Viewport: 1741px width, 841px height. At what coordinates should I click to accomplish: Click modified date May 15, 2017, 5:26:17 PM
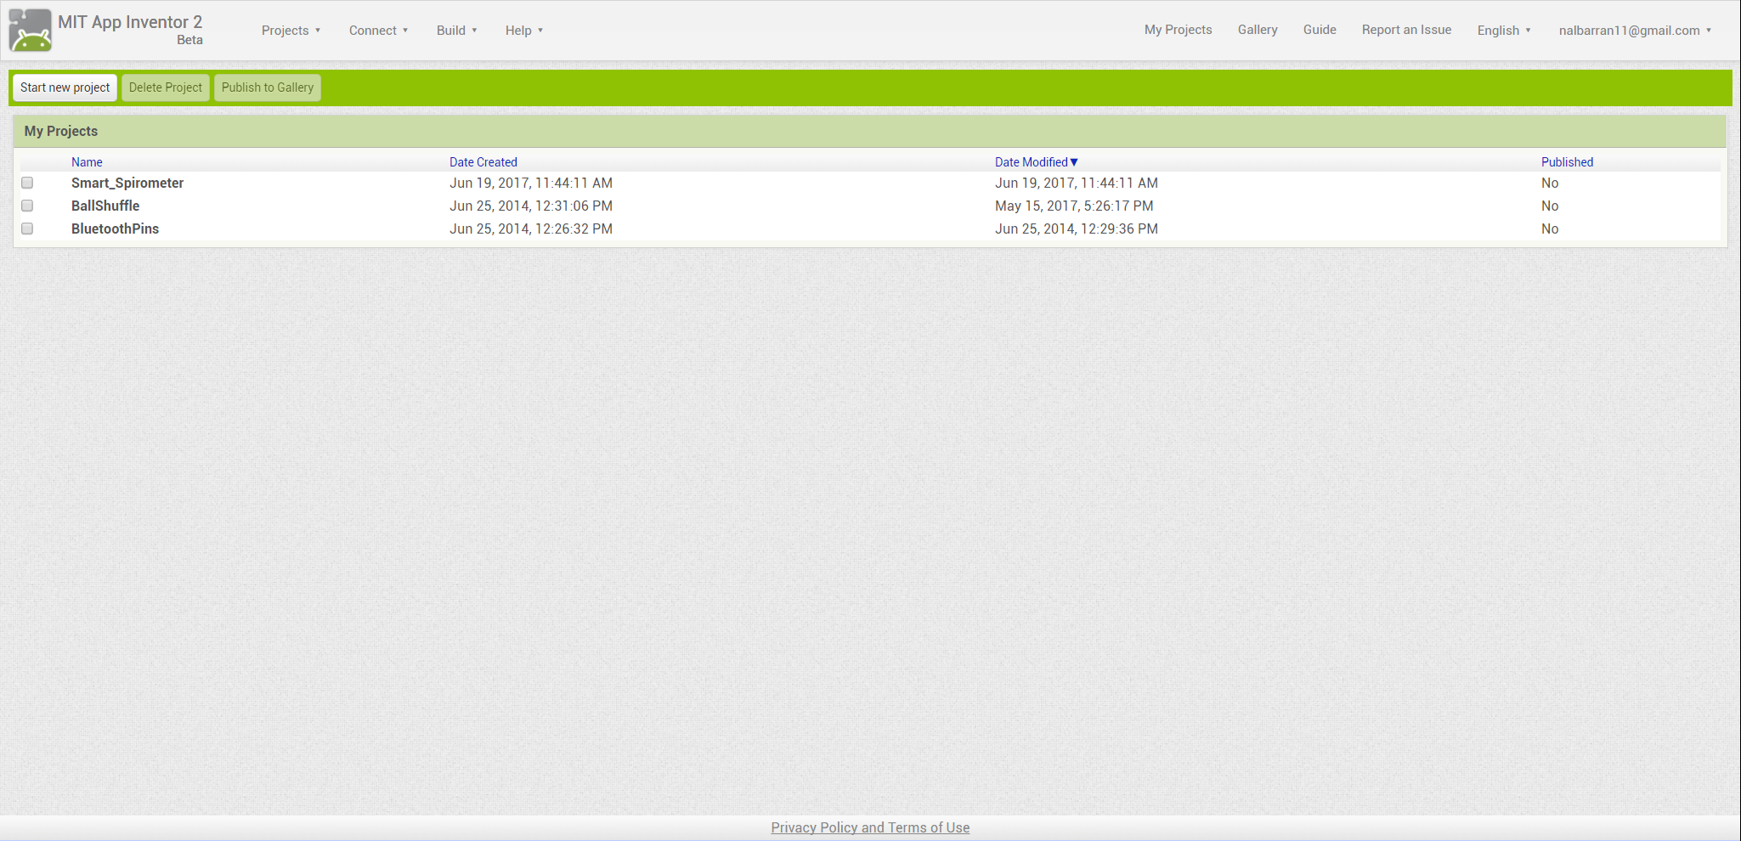click(x=1074, y=206)
